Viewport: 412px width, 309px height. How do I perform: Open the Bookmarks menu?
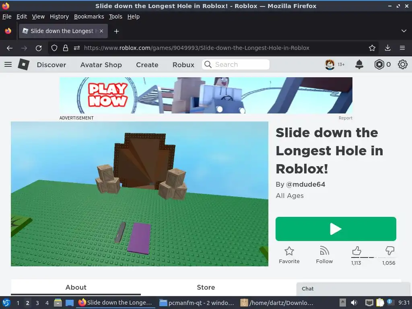89,16
